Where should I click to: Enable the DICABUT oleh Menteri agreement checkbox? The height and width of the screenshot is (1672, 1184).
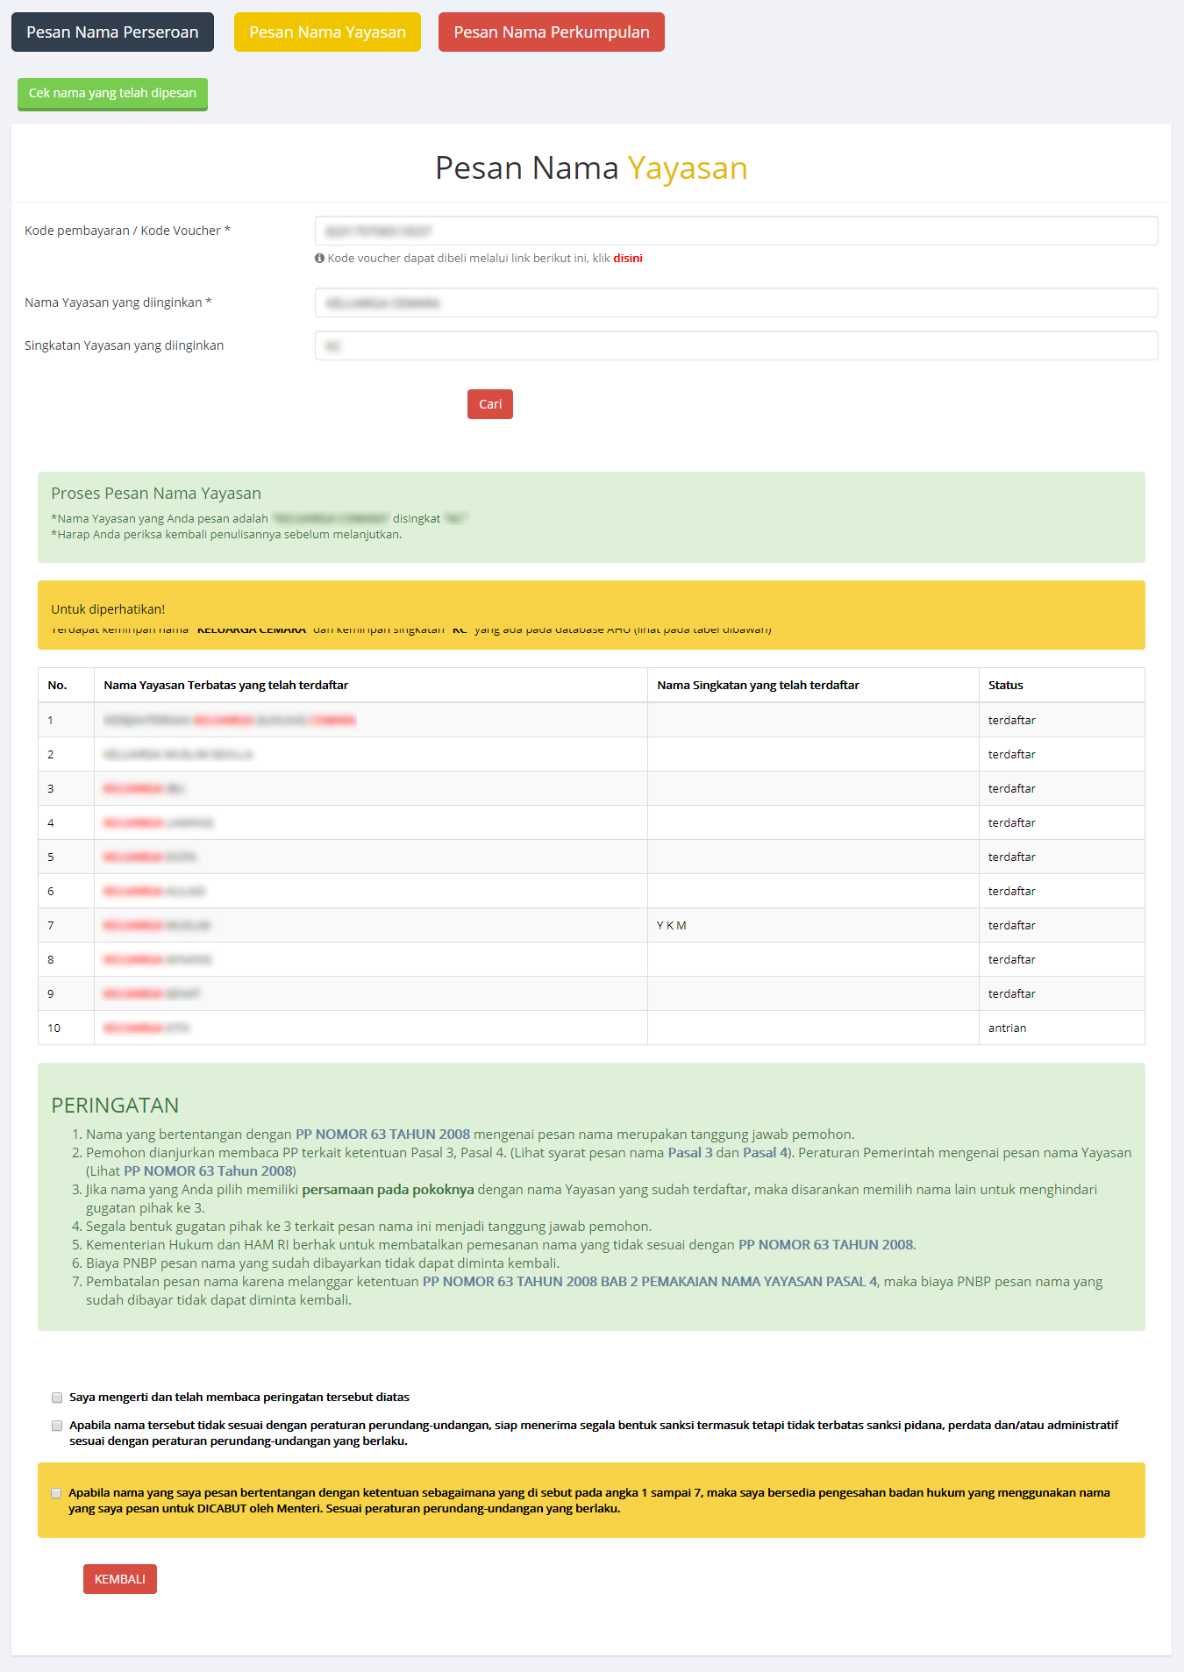(x=56, y=1493)
